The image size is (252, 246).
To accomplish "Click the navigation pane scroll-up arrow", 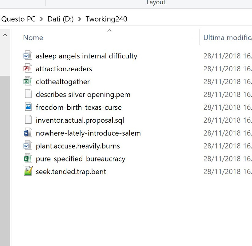I will (5, 35).
